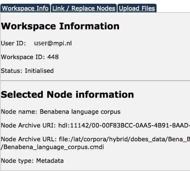Viewport: 190px width, 171px height.
Task: Click the user@mpi.nl user ID value
Action: click(x=53, y=43)
